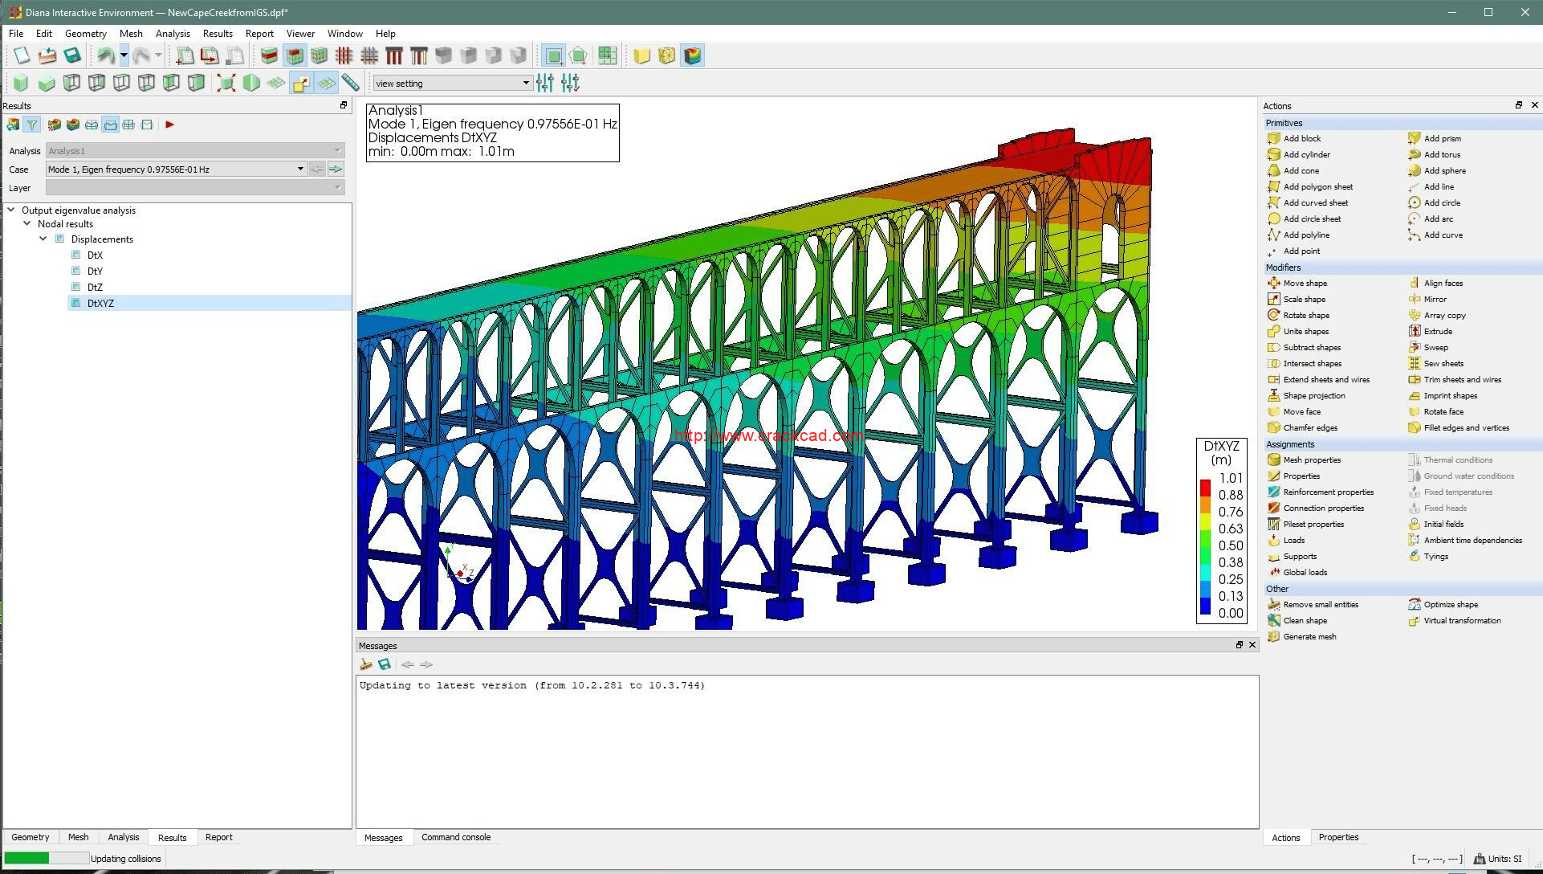Collapse the Output eigenvalue analysis node

click(11, 210)
